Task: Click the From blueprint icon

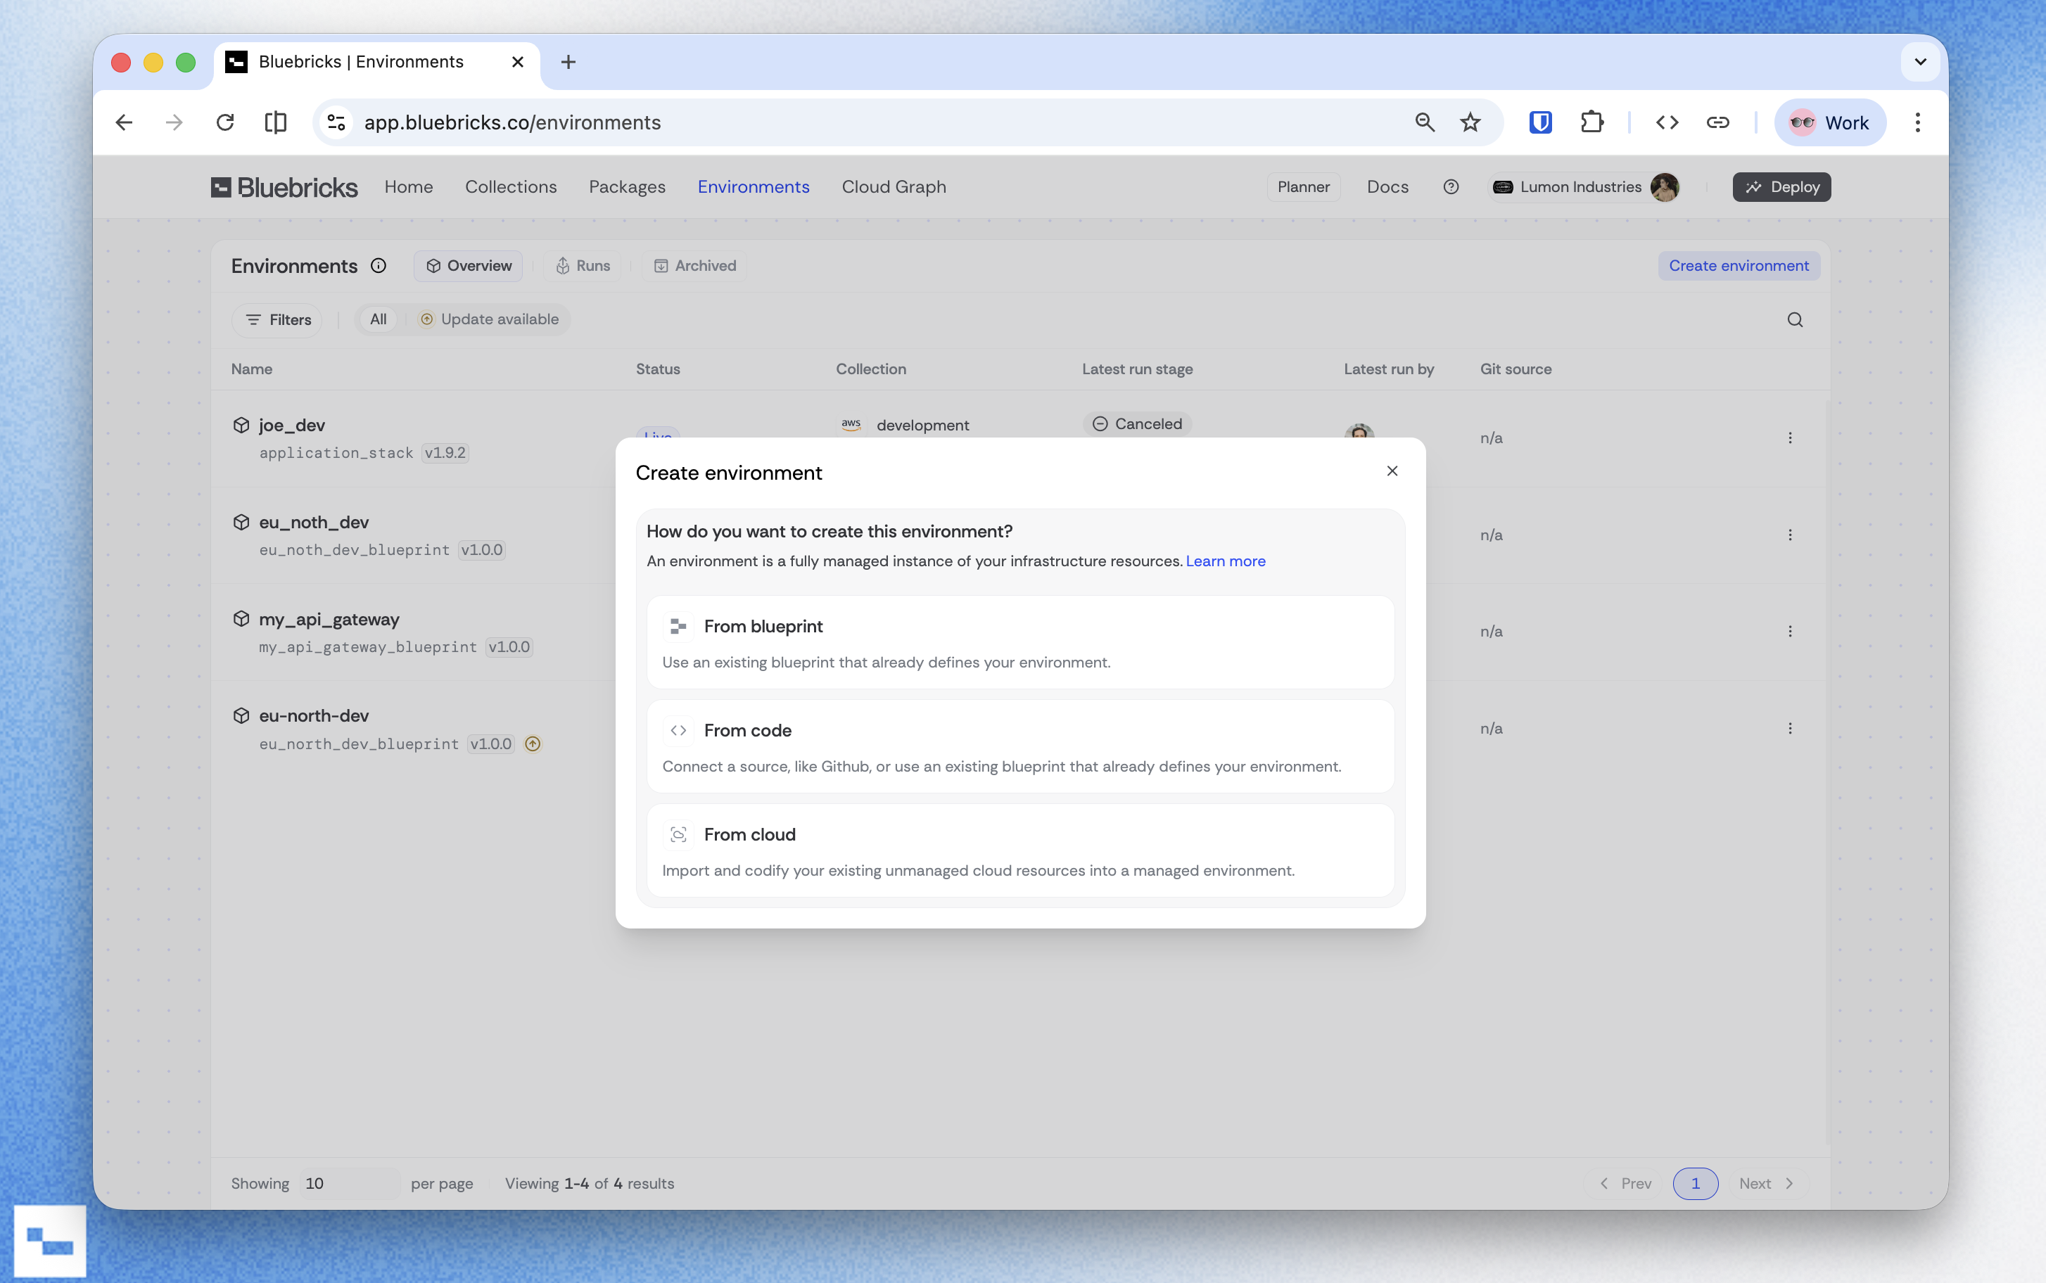Action: (678, 626)
